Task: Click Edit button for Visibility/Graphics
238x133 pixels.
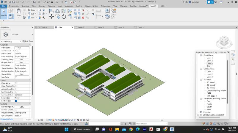Action: [x=22, y=59]
